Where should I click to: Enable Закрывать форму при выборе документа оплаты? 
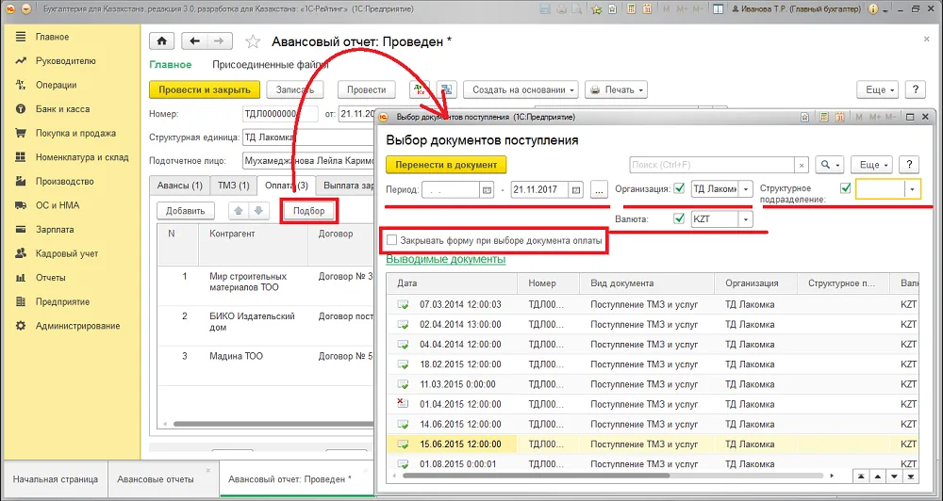coord(392,240)
